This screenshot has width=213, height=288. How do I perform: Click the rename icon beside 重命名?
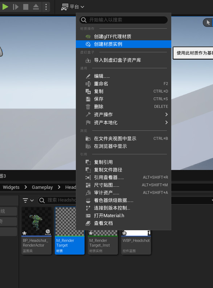click(x=88, y=84)
